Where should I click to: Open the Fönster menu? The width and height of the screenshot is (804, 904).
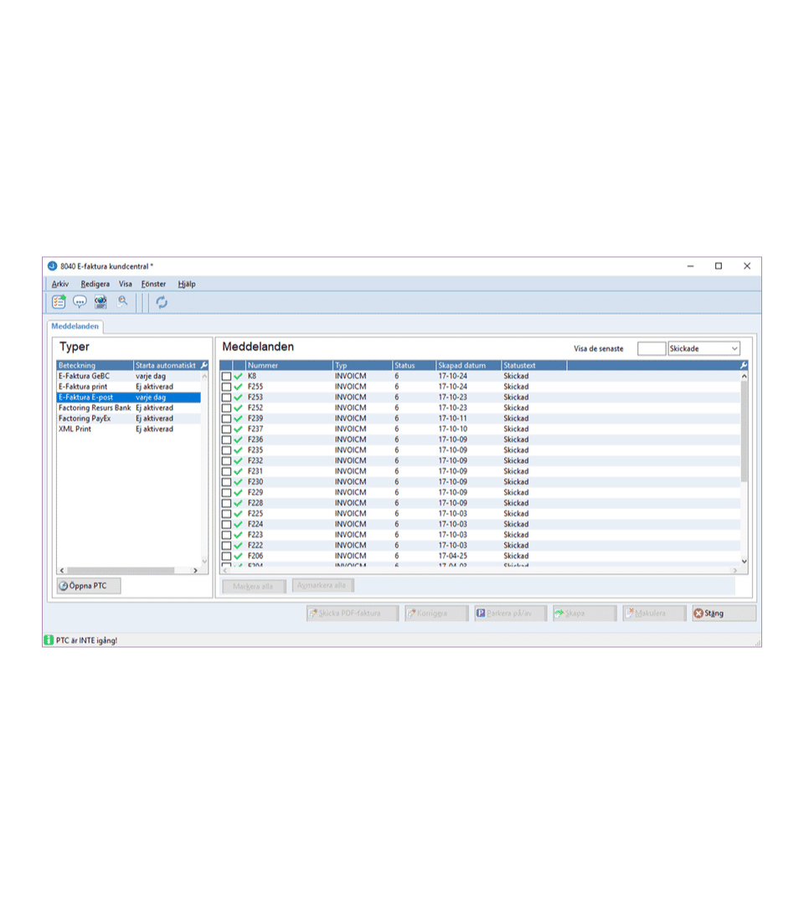[153, 284]
